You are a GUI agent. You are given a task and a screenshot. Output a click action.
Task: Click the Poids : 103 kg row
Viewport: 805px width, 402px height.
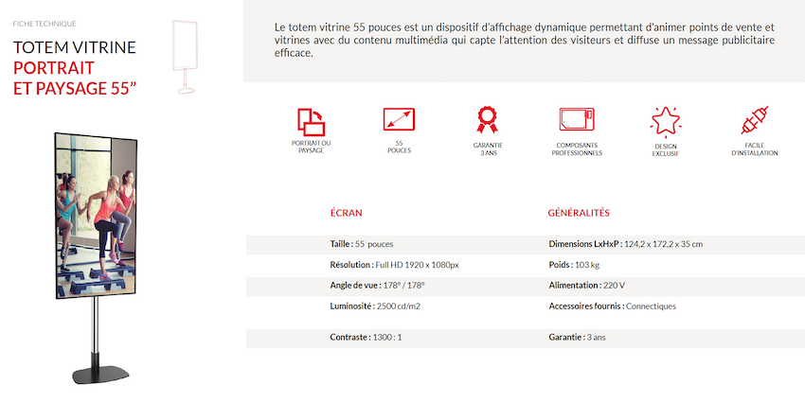pyautogui.click(x=574, y=265)
